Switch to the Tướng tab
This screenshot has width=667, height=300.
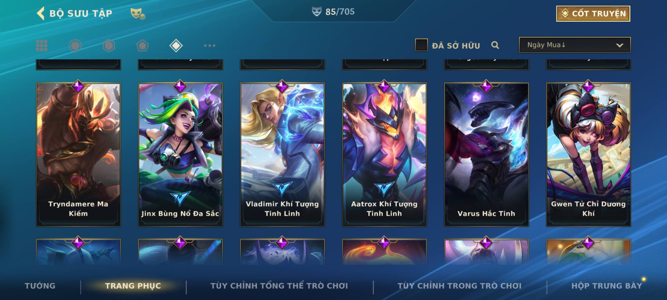pos(40,286)
